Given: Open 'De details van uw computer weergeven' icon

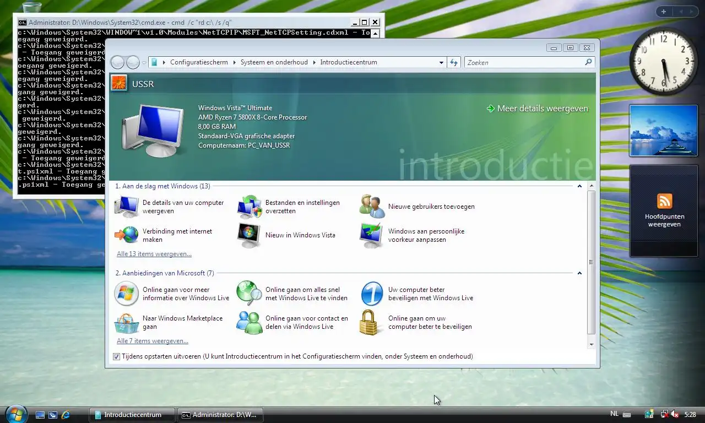Looking at the screenshot, I should 127,207.
